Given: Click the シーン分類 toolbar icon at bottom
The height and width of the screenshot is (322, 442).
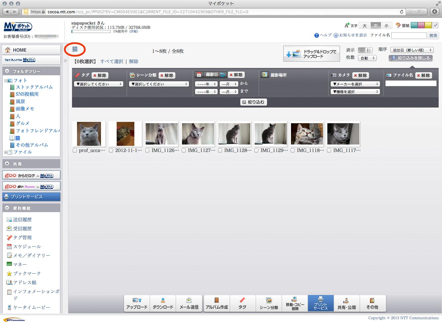Looking at the screenshot, I should (269, 300).
